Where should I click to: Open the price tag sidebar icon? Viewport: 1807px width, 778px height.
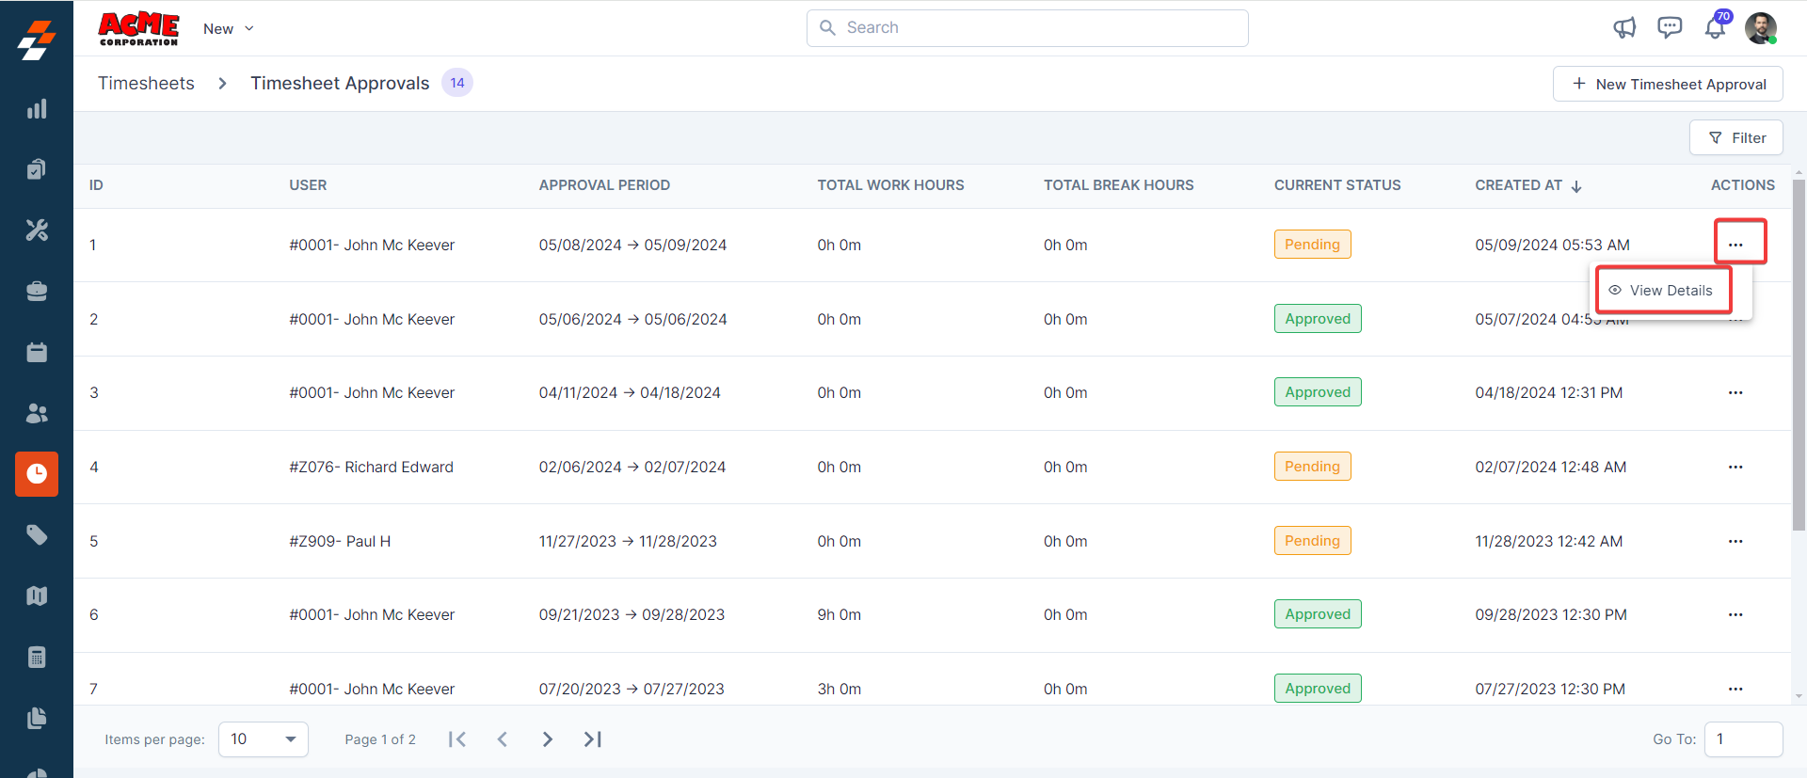37,535
